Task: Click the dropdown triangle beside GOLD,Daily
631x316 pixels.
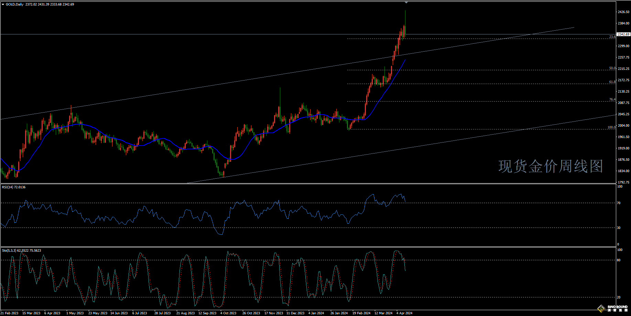Action: (x=3, y=4)
